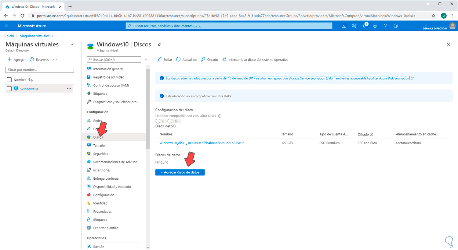
Task: Tick the Windows10 virtual machine checkbox
Action: coord(9,89)
